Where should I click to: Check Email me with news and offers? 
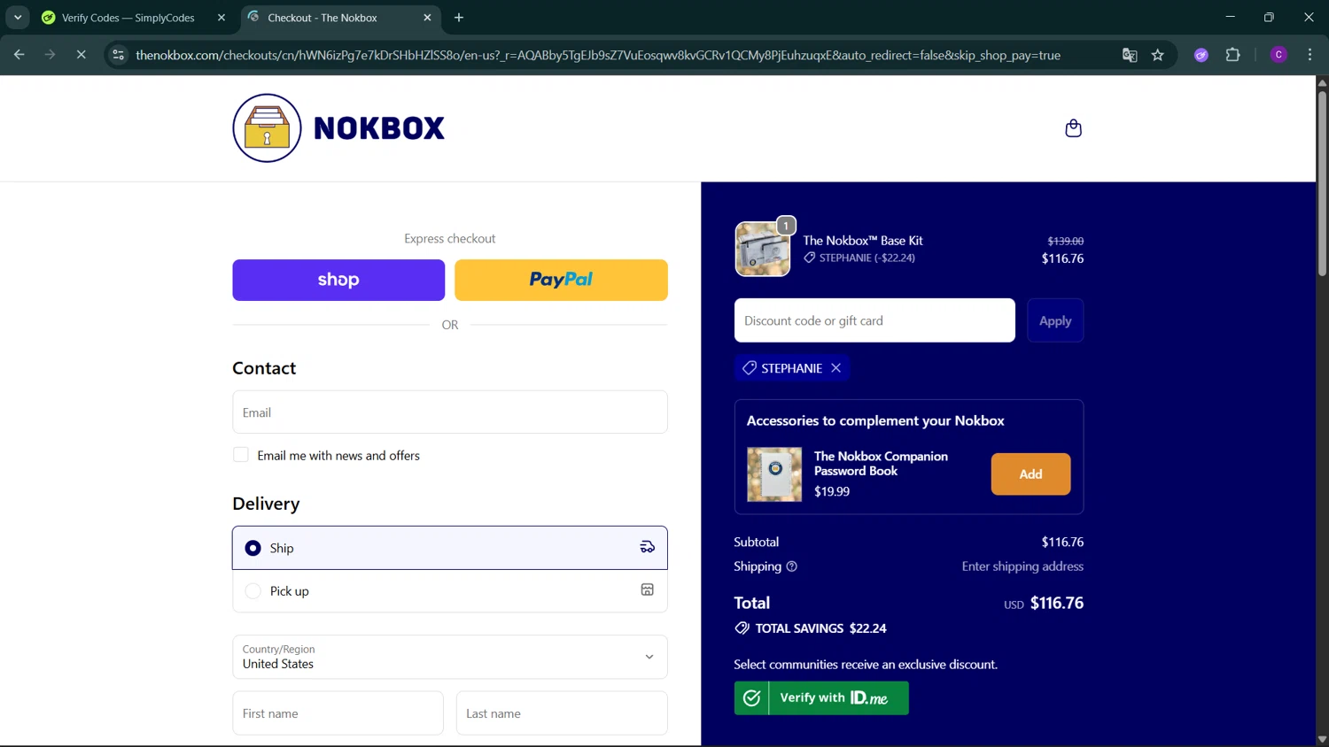click(x=241, y=455)
